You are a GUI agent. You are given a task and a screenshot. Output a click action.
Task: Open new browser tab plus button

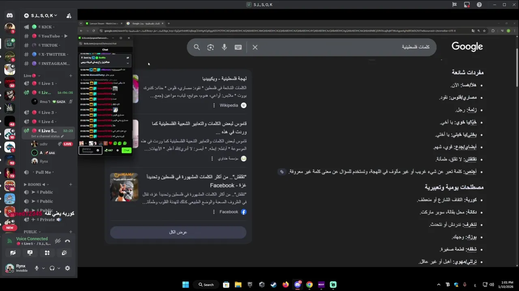click(169, 23)
